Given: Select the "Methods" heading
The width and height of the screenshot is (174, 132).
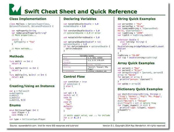Looking at the screenshot, I should 17,56.
